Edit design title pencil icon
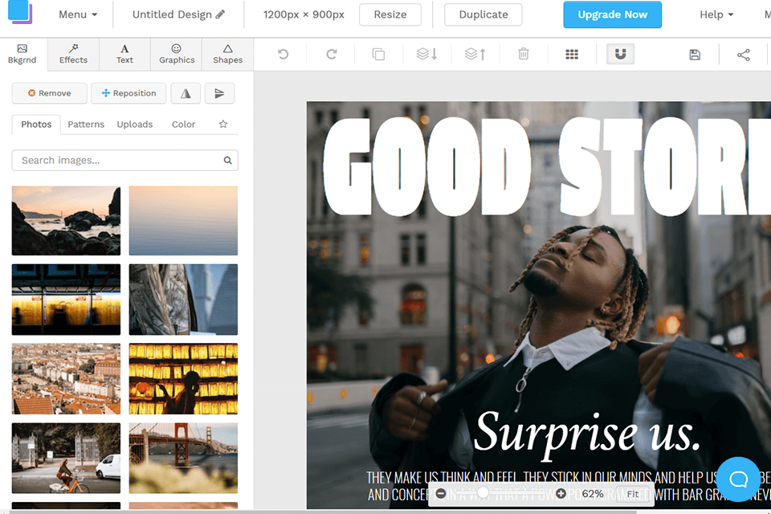Viewport: 771px width, 514px height. 220,14
